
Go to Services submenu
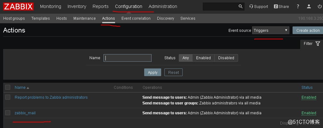pyautogui.click(x=188, y=18)
